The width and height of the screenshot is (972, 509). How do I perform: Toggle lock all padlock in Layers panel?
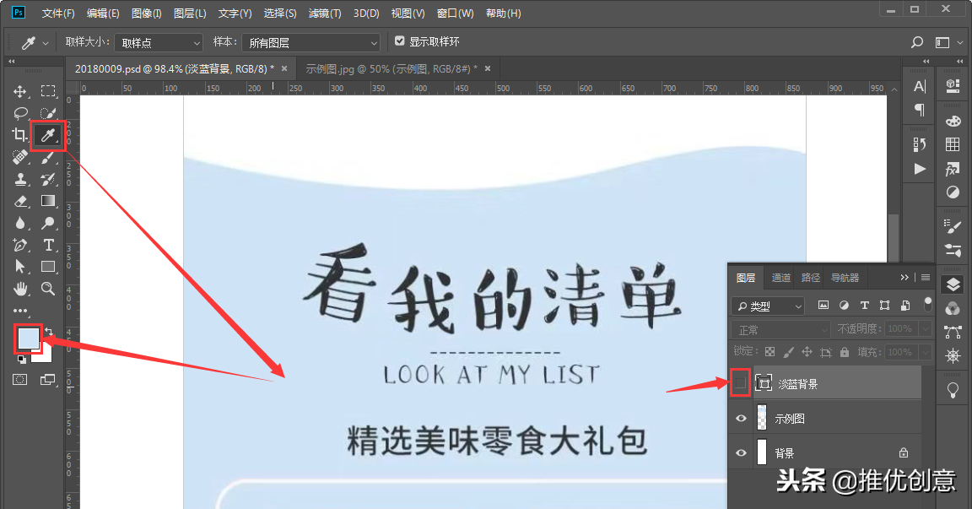pos(845,352)
